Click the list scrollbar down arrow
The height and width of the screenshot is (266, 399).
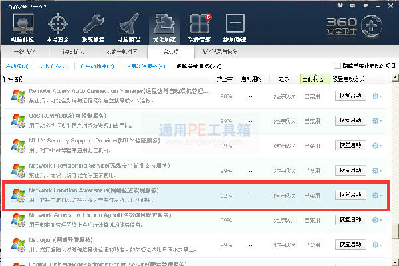coord(395,263)
